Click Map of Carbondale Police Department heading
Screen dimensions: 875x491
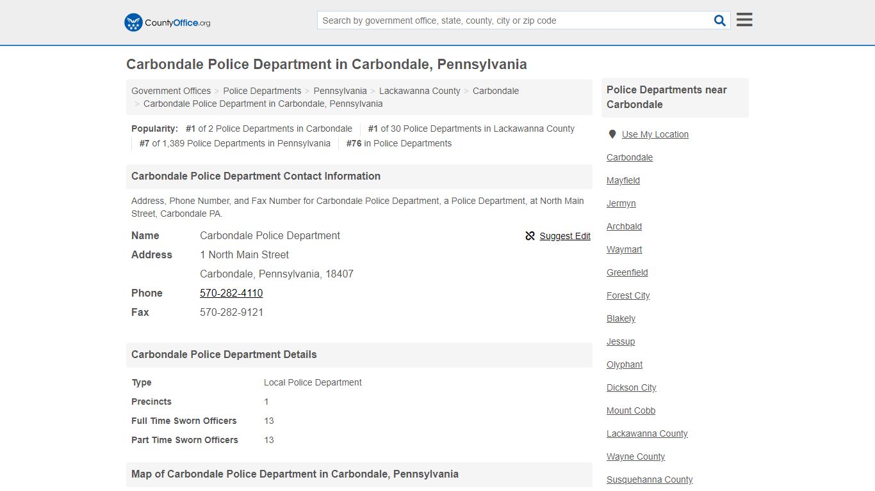coord(295,474)
